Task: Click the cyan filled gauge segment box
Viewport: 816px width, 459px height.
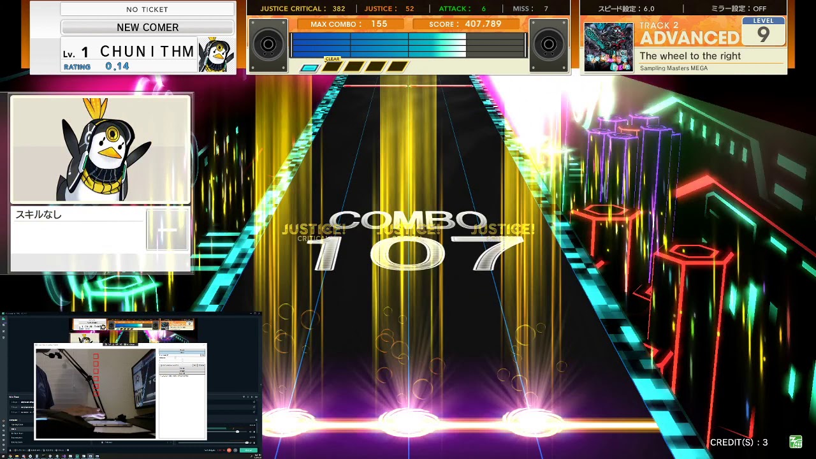Action: tap(309, 68)
